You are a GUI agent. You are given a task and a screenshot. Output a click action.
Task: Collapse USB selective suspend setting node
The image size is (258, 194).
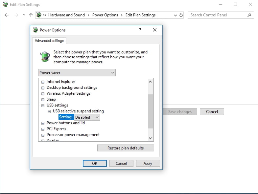pos(49,111)
